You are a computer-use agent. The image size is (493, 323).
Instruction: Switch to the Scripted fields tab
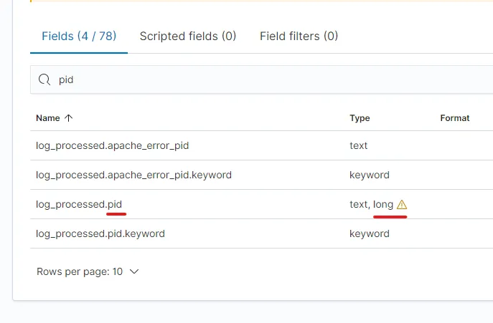pyautogui.click(x=188, y=36)
